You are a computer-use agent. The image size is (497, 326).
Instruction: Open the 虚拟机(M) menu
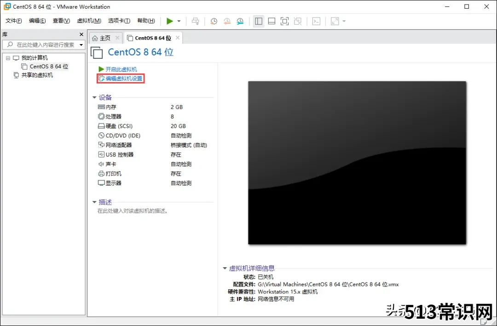click(89, 21)
